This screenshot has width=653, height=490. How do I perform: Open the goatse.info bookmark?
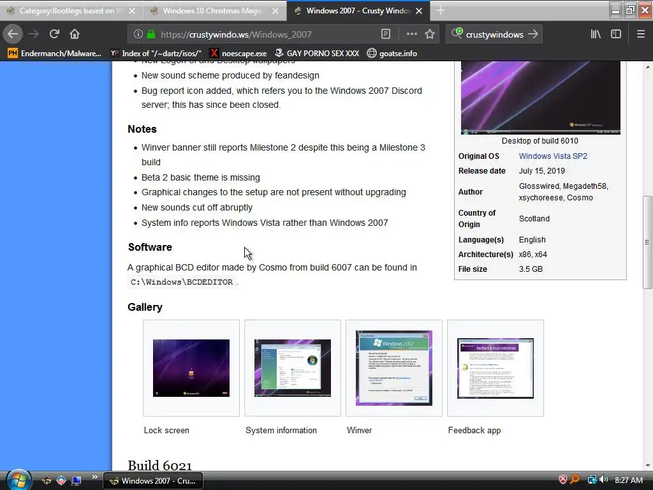click(x=392, y=54)
